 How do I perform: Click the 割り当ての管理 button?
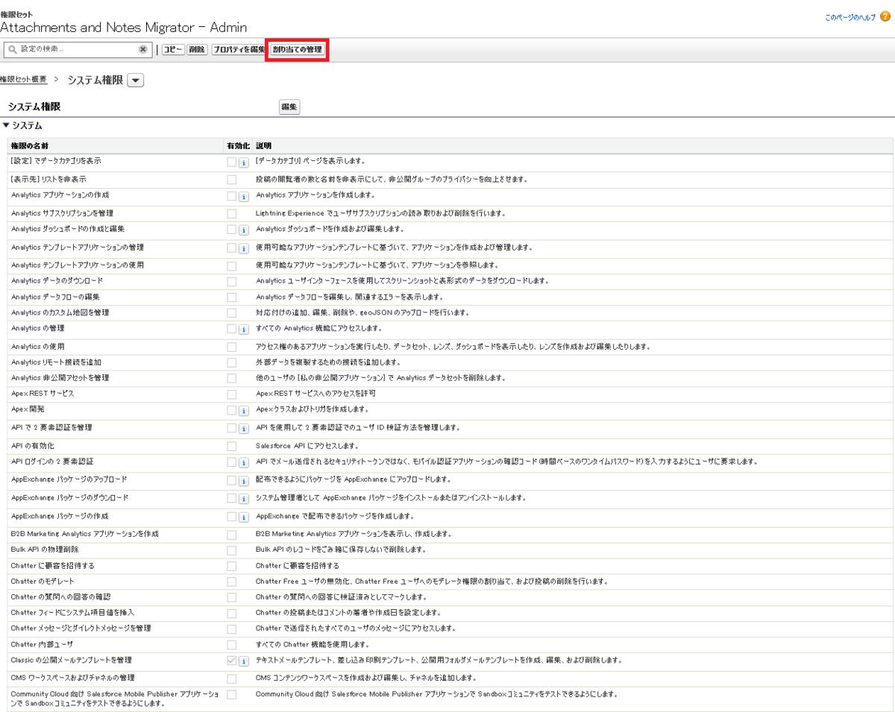[297, 50]
